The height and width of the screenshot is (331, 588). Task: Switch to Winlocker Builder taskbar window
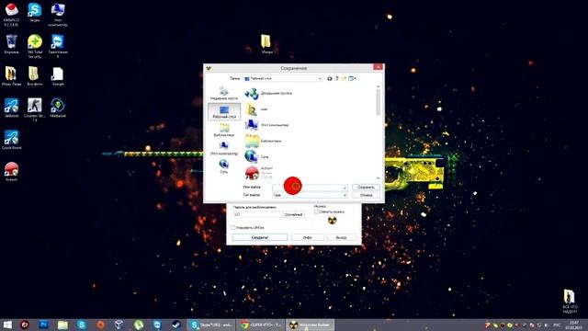tap(311, 325)
